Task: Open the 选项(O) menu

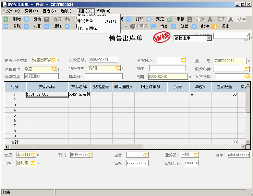Action: tap(67, 11)
